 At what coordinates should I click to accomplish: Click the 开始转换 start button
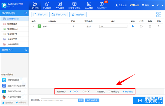pyautogui.click(x=148, y=100)
